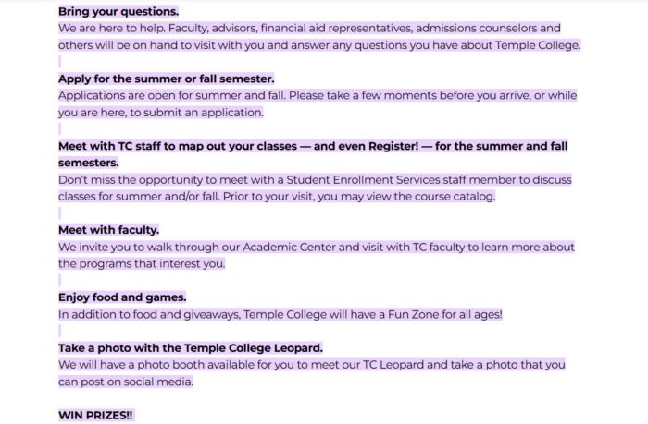Click the "Take a photo" Leopard heading
The height and width of the screenshot is (424, 648).
[x=190, y=347]
